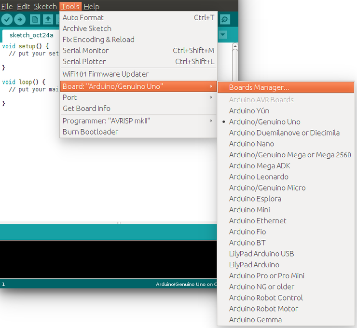
Task: Choose Arduino Nano from the board list
Action: (x=251, y=144)
